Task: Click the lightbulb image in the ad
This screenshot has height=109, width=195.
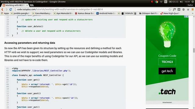Action: [x=167, y=35]
